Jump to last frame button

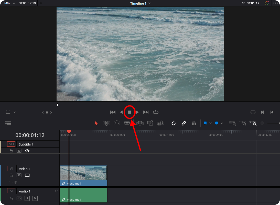coord(146,112)
